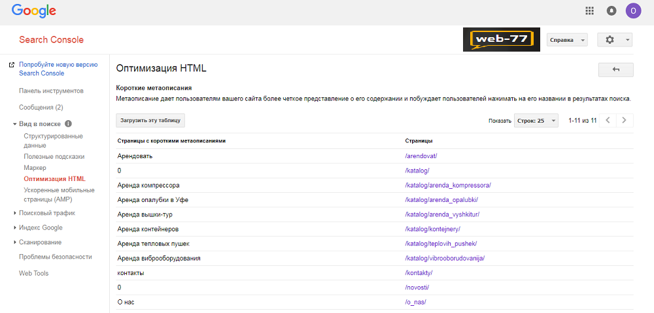The height and width of the screenshot is (313, 654).
Task: Click the web-77 logo banner
Action: pyautogui.click(x=502, y=40)
